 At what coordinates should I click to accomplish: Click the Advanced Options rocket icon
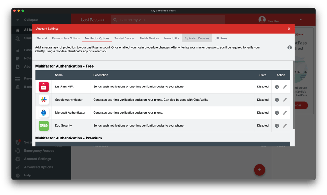click(x=18, y=167)
